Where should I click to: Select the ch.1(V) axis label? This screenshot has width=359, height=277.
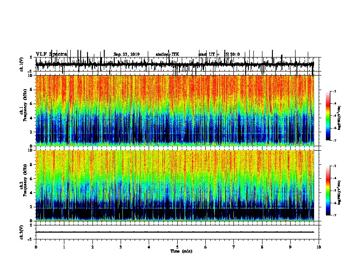pos(21,64)
